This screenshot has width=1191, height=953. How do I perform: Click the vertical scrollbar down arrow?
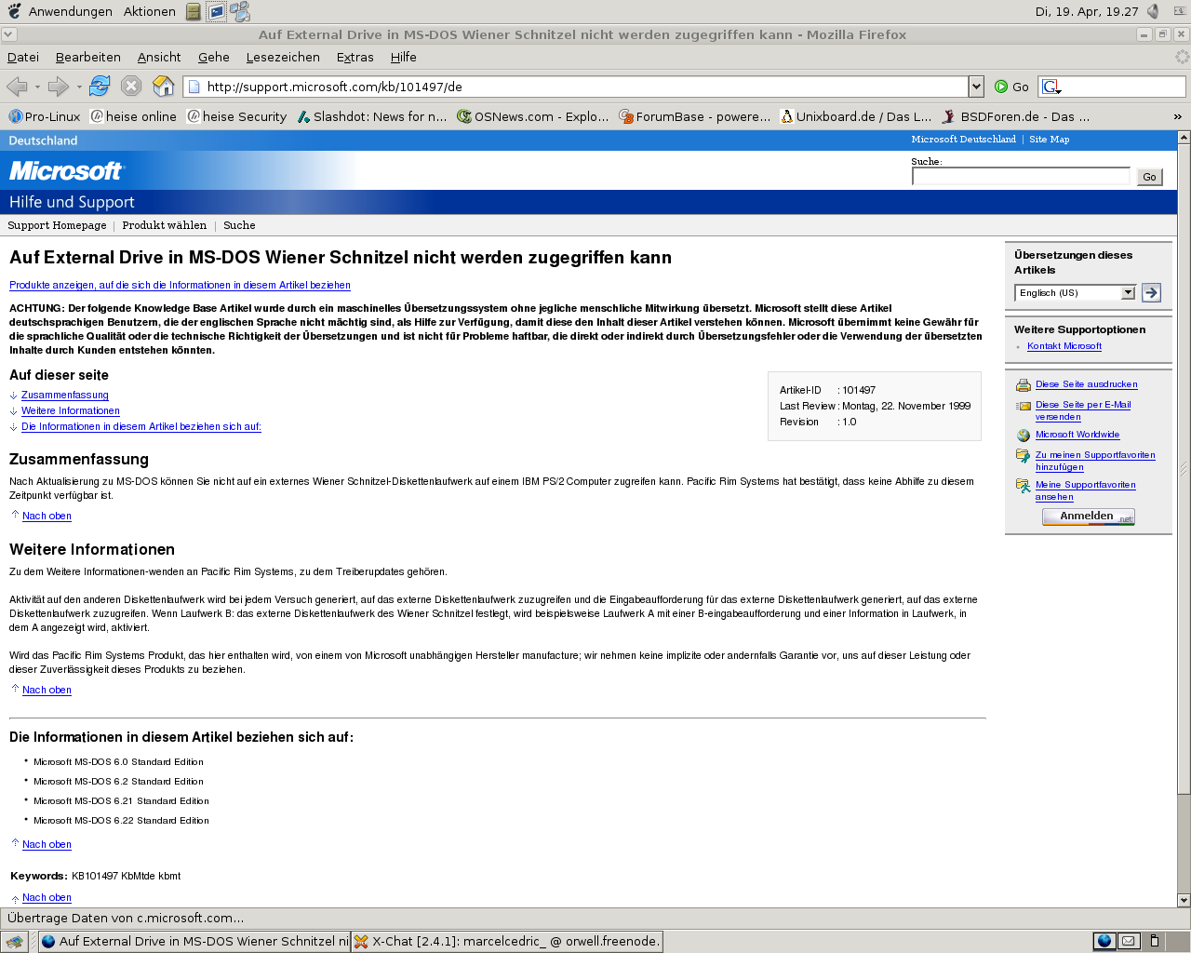pyautogui.click(x=1184, y=900)
